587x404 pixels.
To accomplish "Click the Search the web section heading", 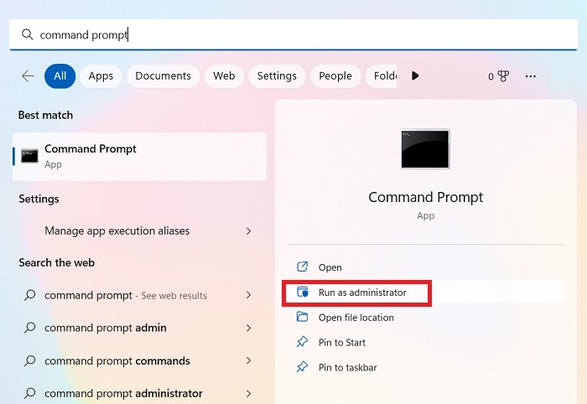I will pyautogui.click(x=56, y=262).
